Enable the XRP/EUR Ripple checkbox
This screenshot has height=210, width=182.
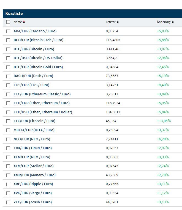coord(8,184)
